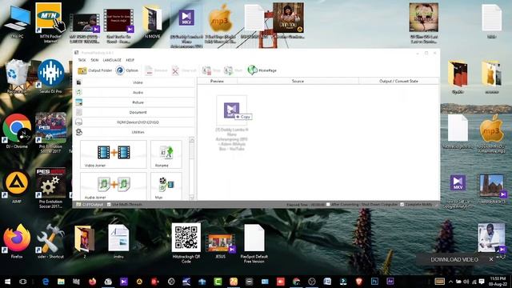Image resolution: width=512 pixels, height=288 pixels.
Task: Expand the Document category
Action: click(134, 112)
